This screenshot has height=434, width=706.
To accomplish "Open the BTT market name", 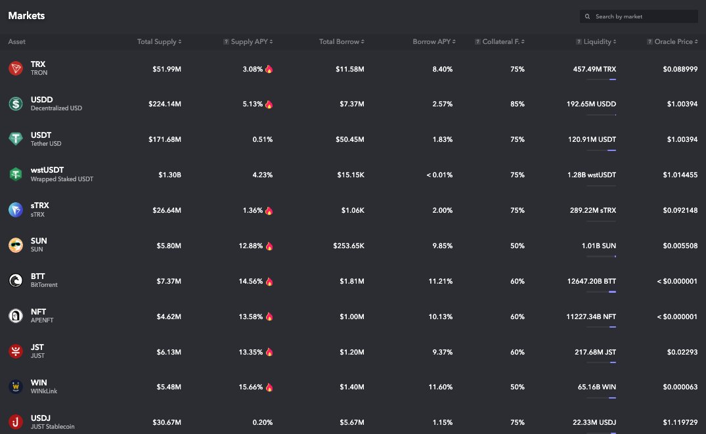I will [x=38, y=276].
